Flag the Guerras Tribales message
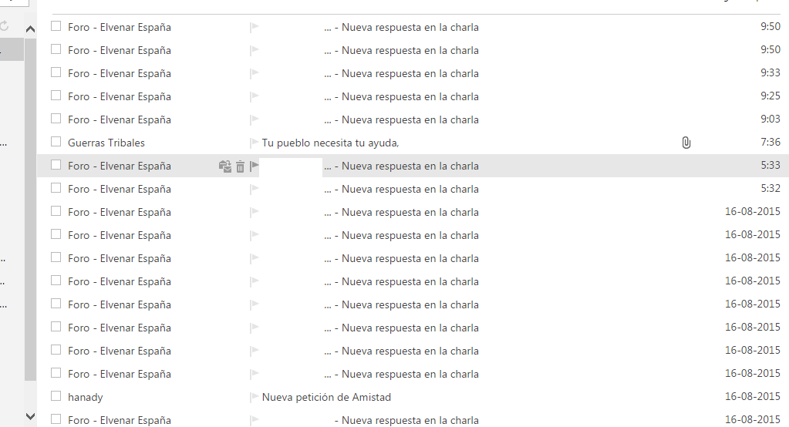 pos(254,143)
